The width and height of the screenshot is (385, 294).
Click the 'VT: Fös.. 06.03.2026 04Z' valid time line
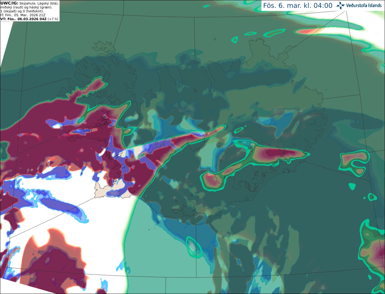23,19
